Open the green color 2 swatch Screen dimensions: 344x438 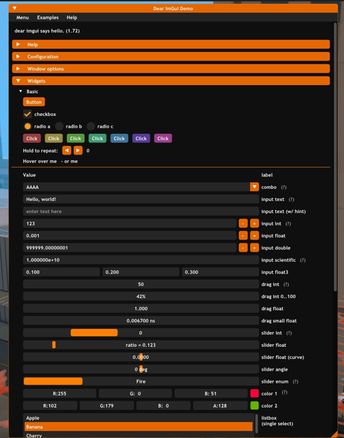pos(254,405)
